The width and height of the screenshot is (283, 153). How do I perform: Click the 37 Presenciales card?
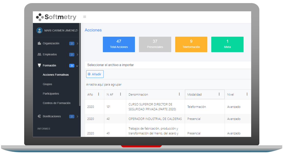pyautogui.click(x=155, y=44)
